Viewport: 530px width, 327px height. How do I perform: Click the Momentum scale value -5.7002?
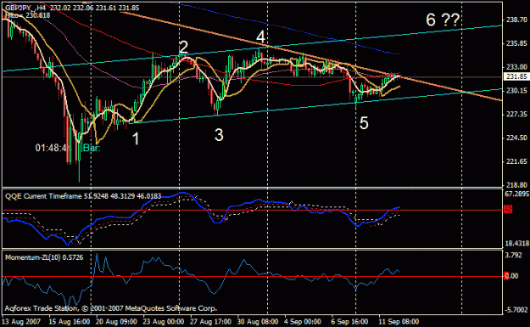click(516, 310)
